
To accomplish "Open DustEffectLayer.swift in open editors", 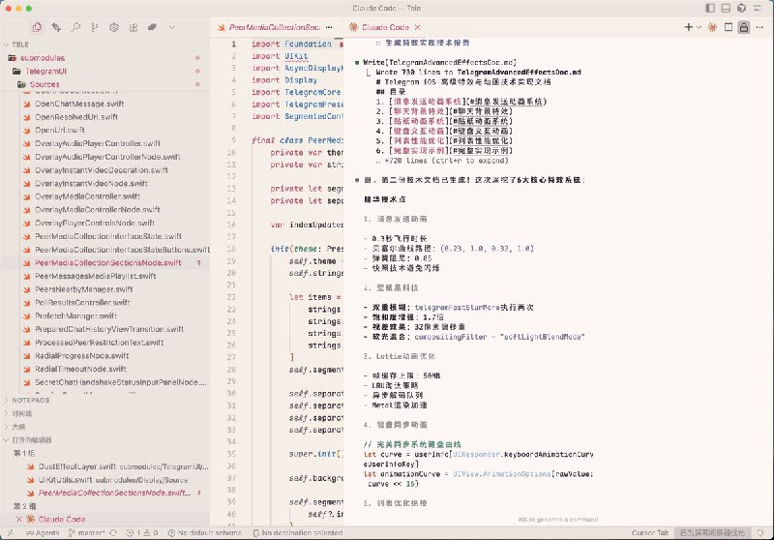I will pyautogui.click(x=118, y=466).
